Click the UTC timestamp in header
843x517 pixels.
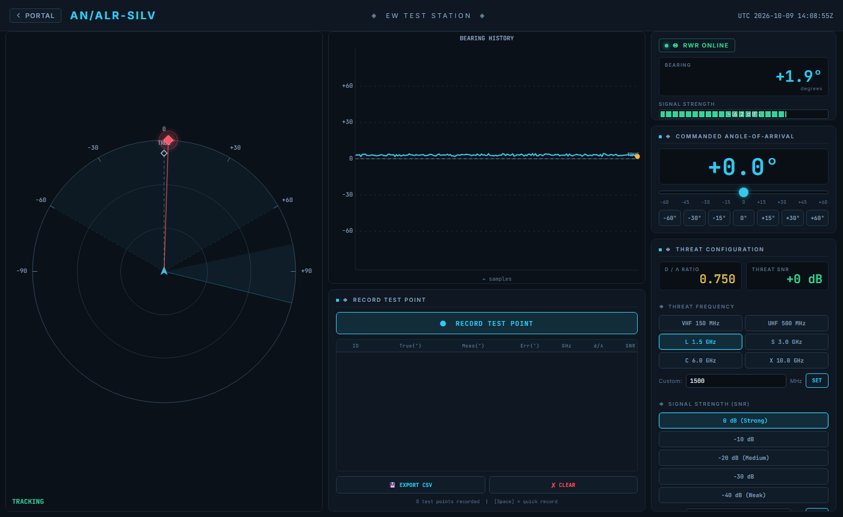pos(786,16)
